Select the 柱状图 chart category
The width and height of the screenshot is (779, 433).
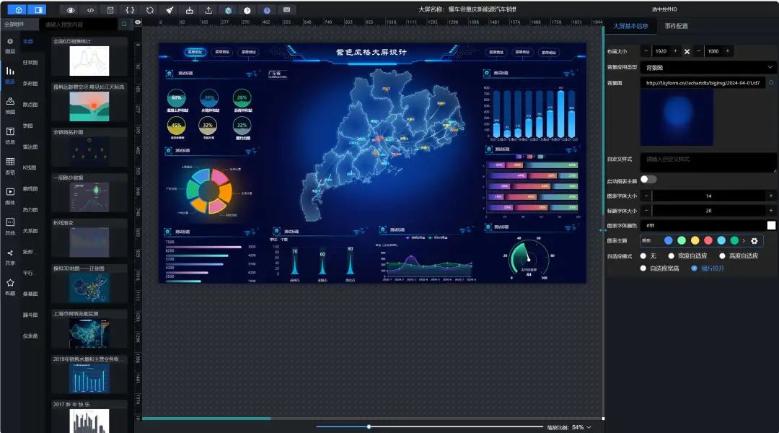(30, 63)
